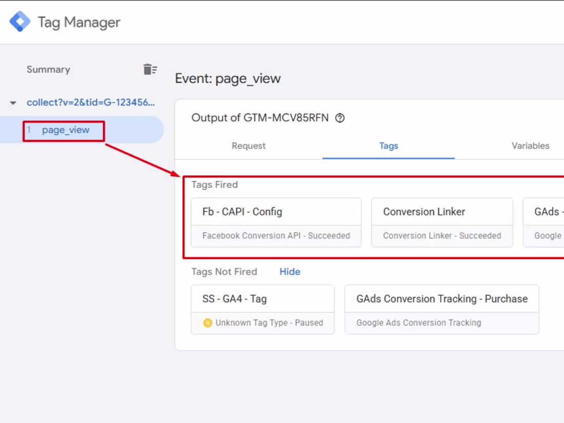The image size is (564, 423).
Task: Click the Output of GTM-MCV85RFN label
Action: click(260, 118)
